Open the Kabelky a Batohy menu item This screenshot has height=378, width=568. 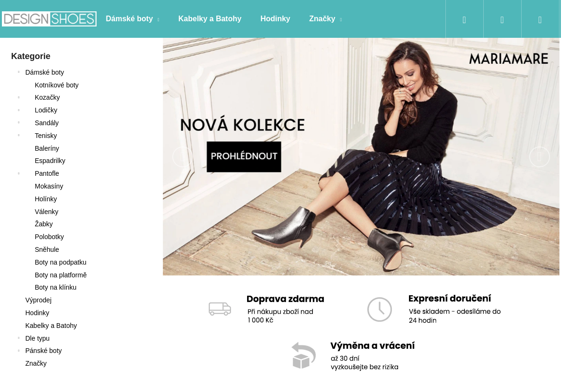210,19
